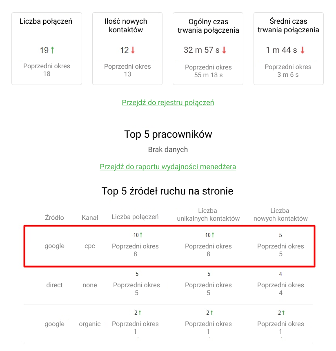Click red down arrow beside 12 new contacts
Viewport: 336px width, 351px height.
(x=133, y=50)
